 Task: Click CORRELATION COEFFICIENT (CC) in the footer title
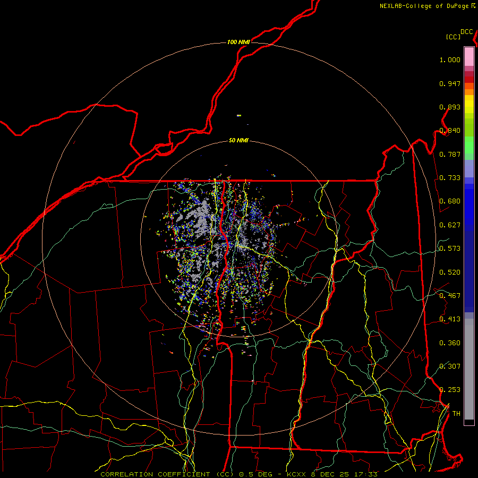click(x=167, y=474)
